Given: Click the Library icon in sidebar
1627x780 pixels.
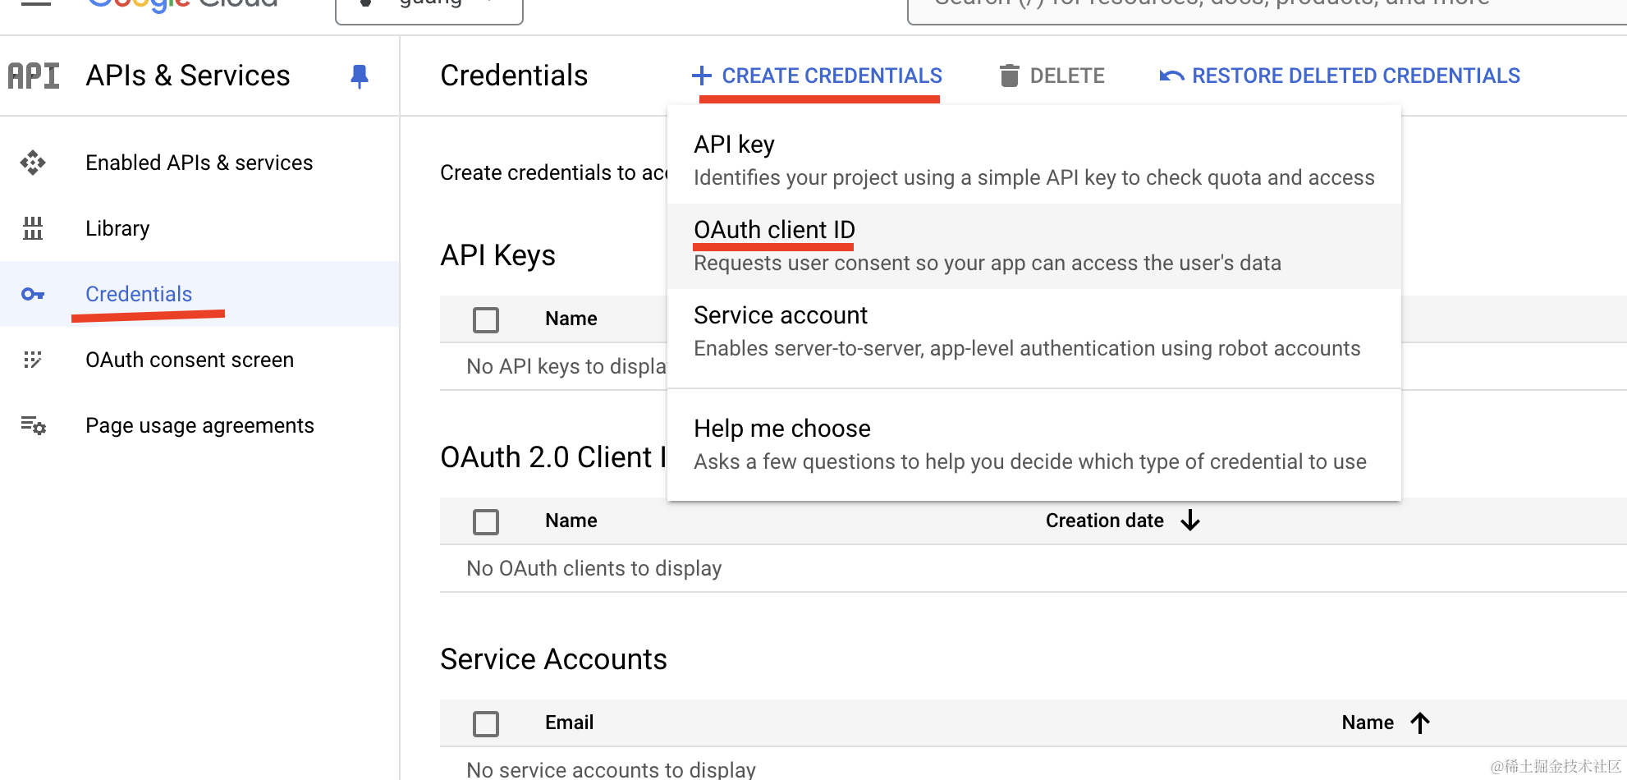Looking at the screenshot, I should tap(33, 228).
